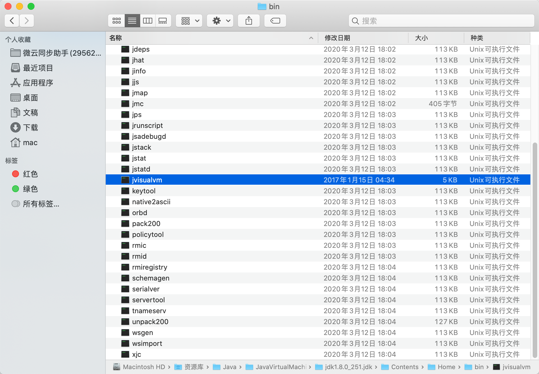Select the jmap file icon
Image resolution: width=539 pixels, height=374 pixels.
coord(125,93)
